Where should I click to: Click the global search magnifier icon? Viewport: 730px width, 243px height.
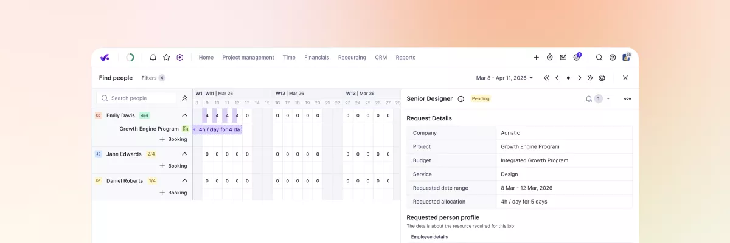[x=599, y=58]
